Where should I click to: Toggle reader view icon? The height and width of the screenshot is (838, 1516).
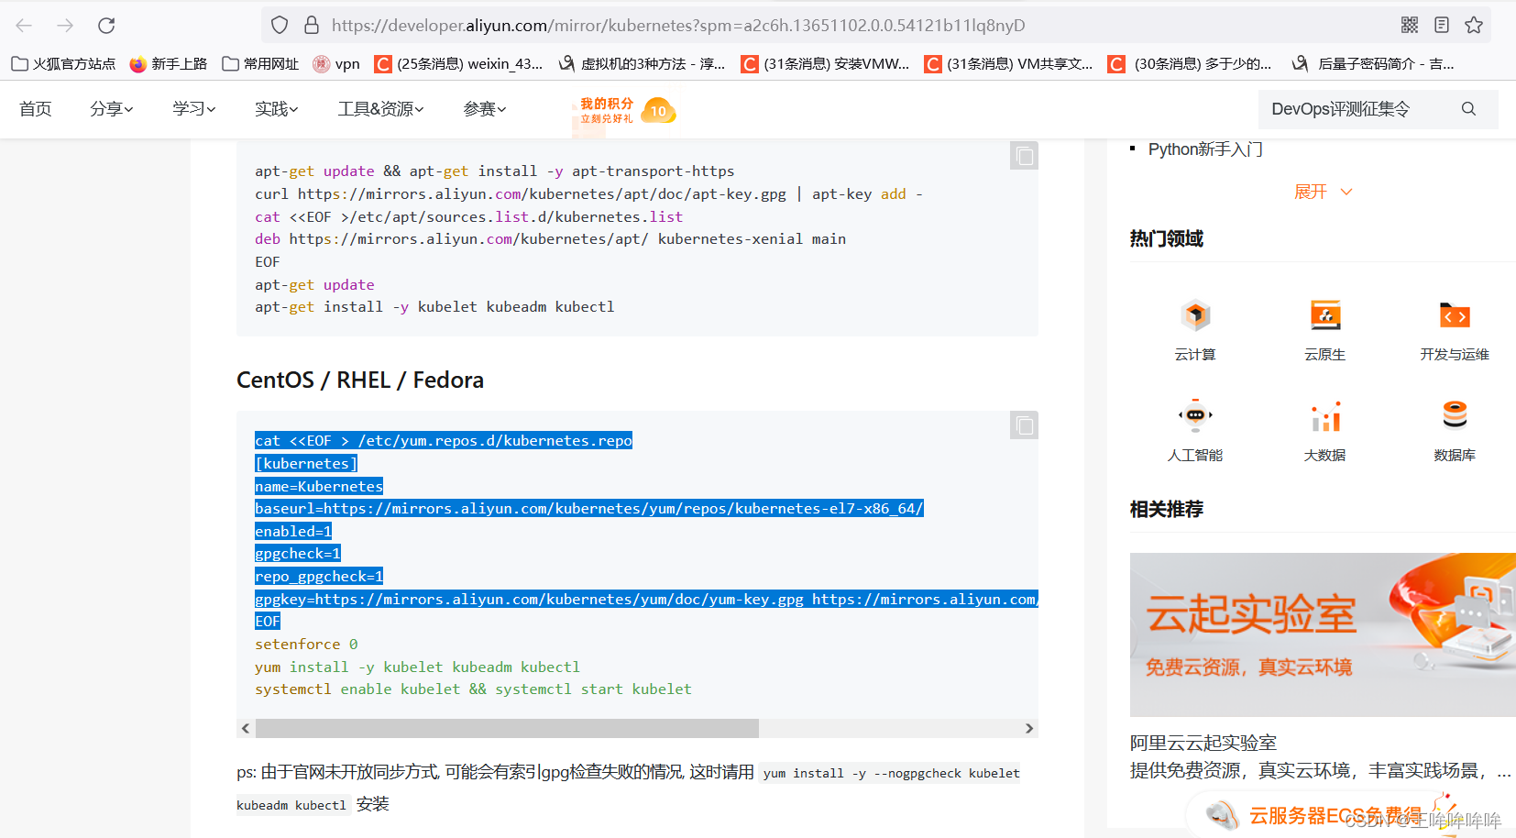1442,25
